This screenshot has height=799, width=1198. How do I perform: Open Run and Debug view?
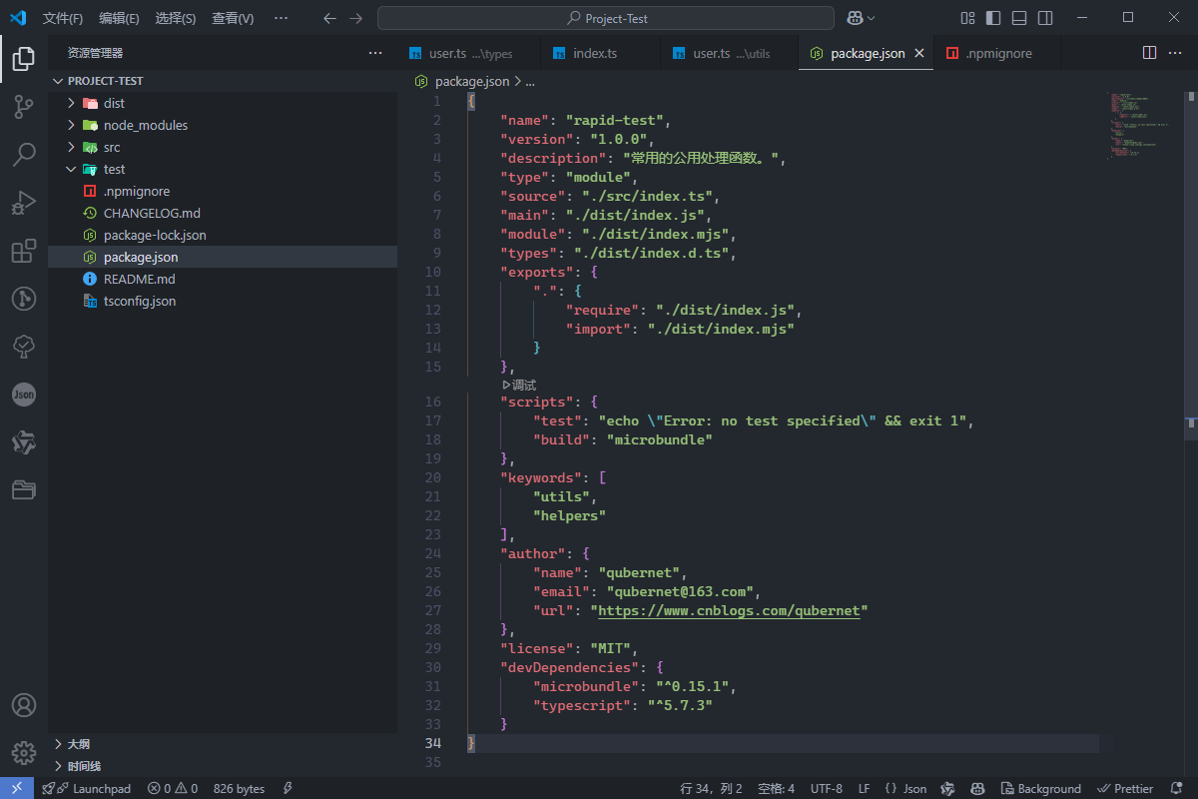(24, 203)
